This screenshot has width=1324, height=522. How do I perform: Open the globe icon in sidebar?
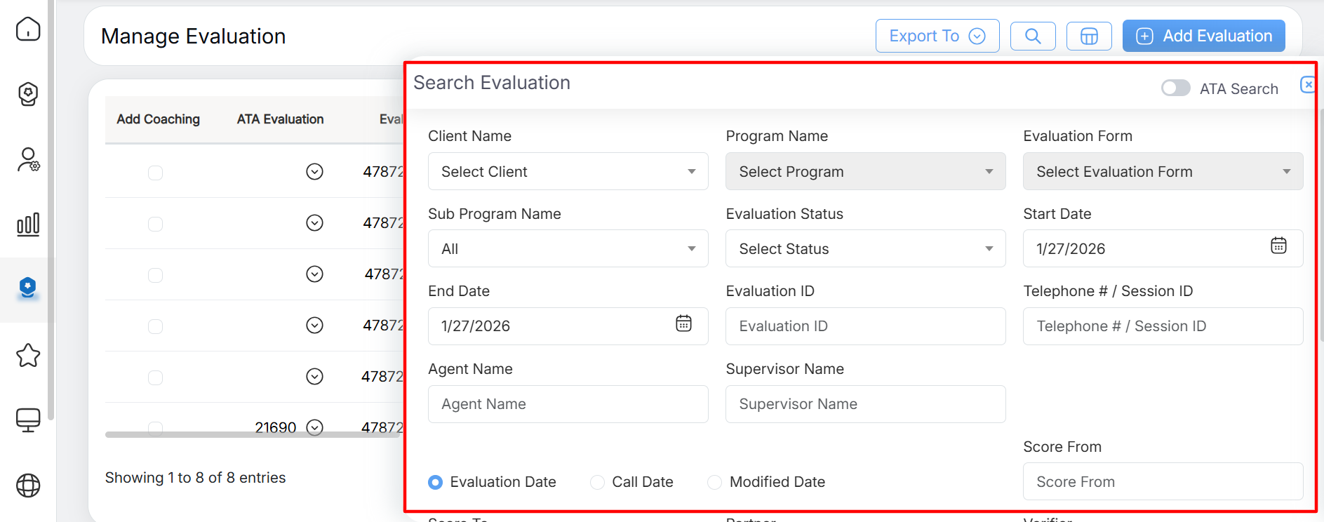[x=28, y=486]
